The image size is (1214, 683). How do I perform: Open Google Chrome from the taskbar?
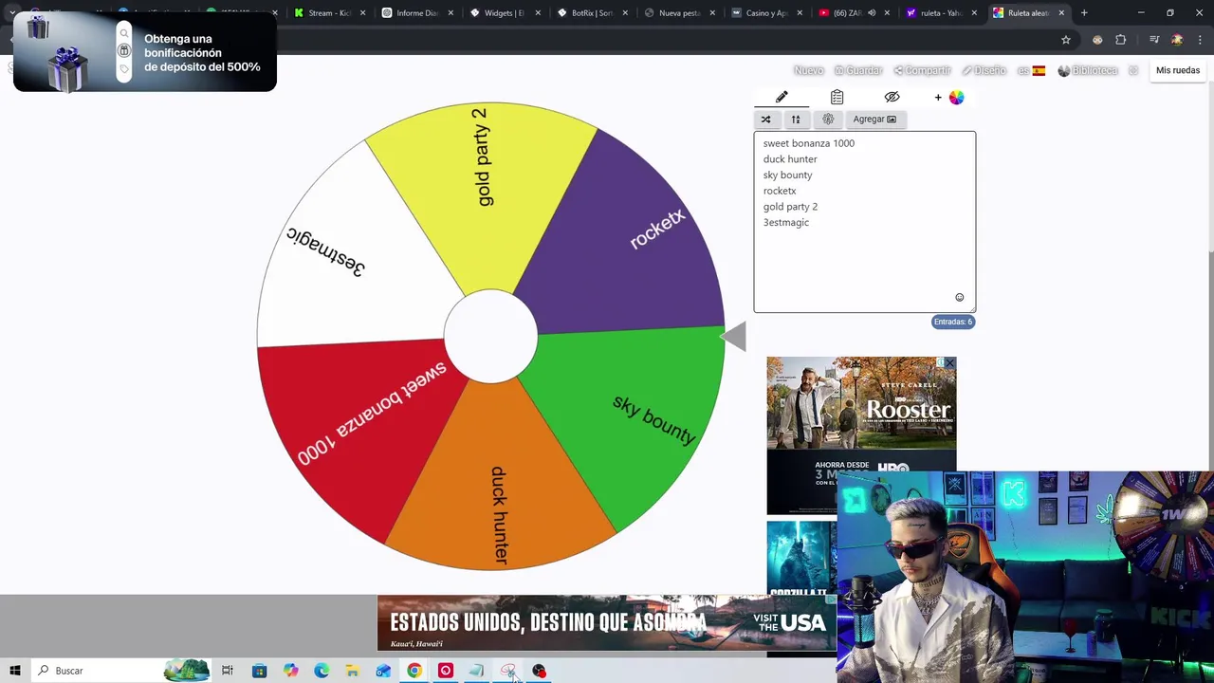[x=414, y=671]
